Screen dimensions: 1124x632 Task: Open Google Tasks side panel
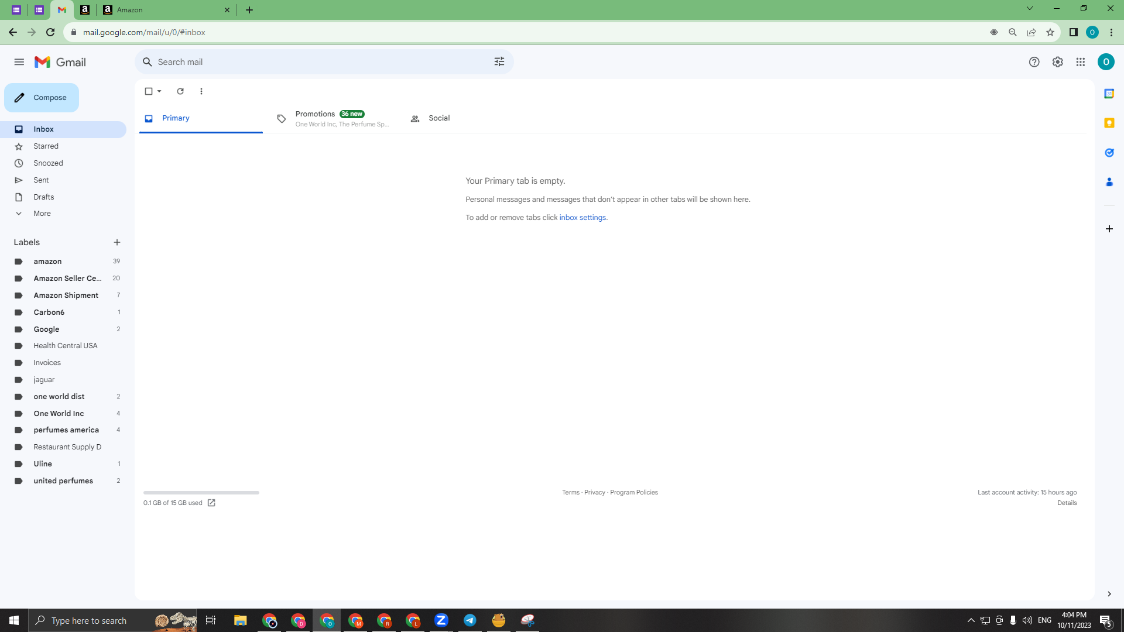[1109, 153]
